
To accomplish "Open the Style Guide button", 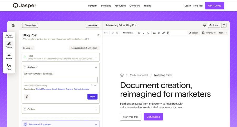I will tap(209, 33).
